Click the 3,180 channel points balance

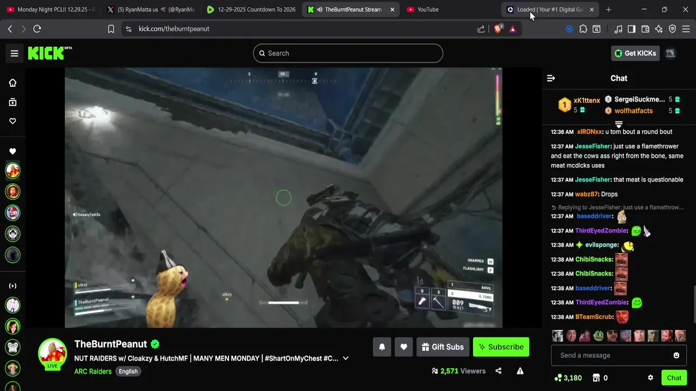(x=568, y=378)
